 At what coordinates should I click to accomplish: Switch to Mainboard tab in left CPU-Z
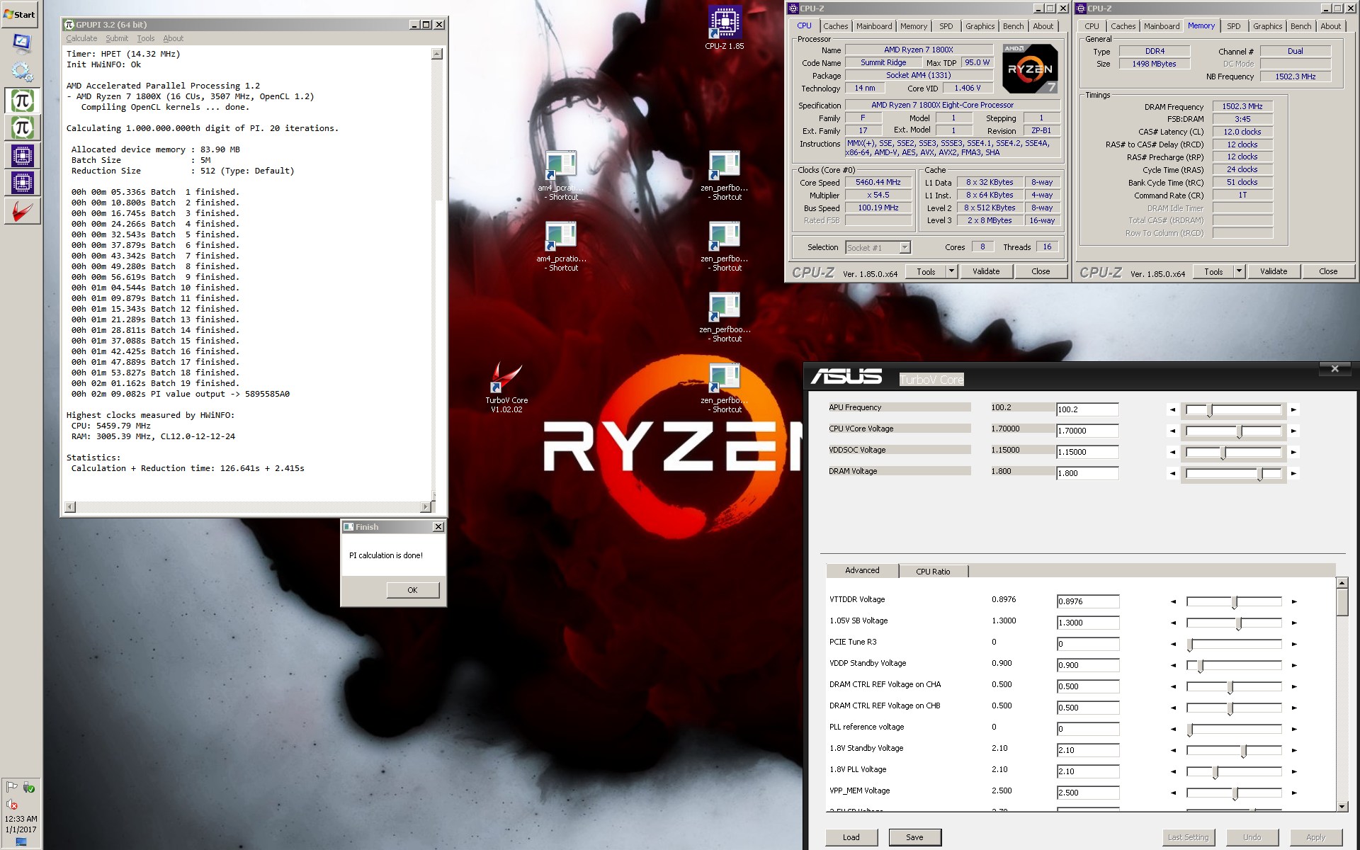coord(874,26)
